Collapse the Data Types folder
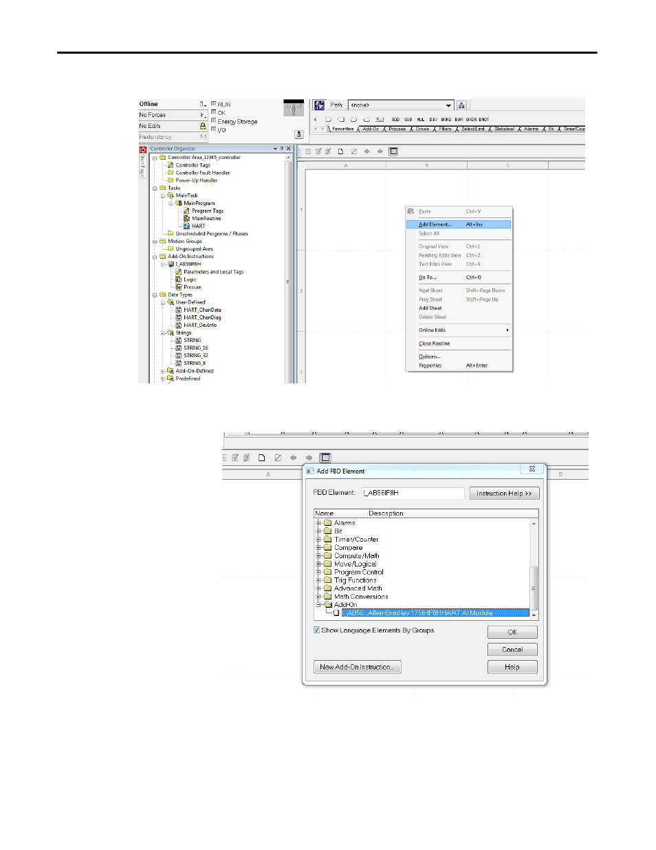 (155, 295)
